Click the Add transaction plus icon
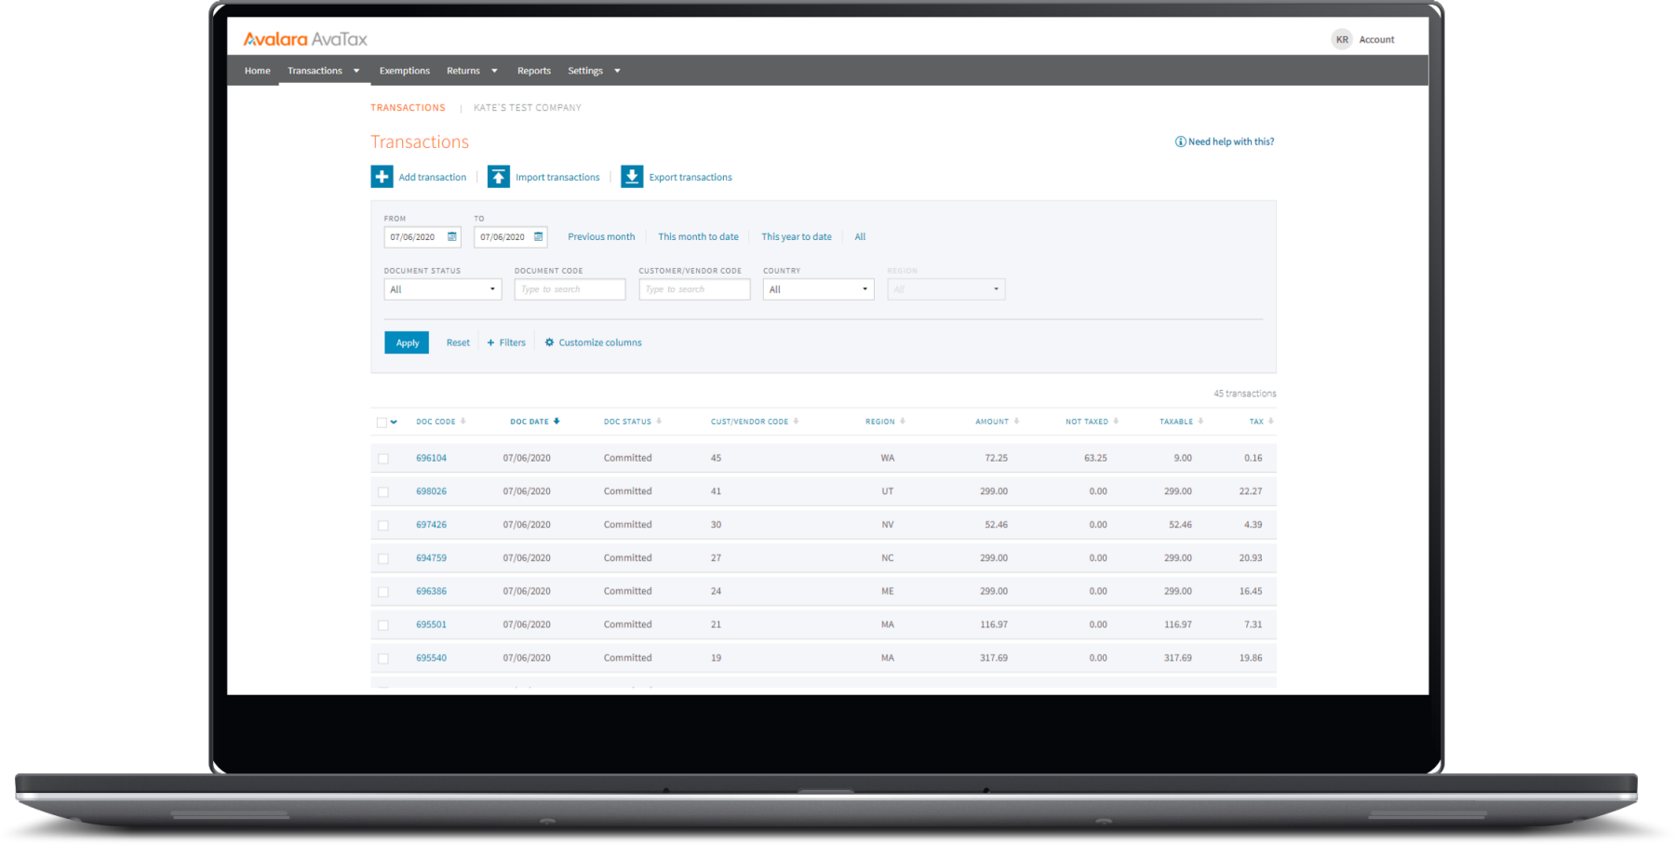The width and height of the screenshot is (1675, 845). pos(382,177)
